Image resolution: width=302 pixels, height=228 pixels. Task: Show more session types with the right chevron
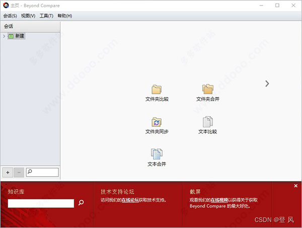267,84
